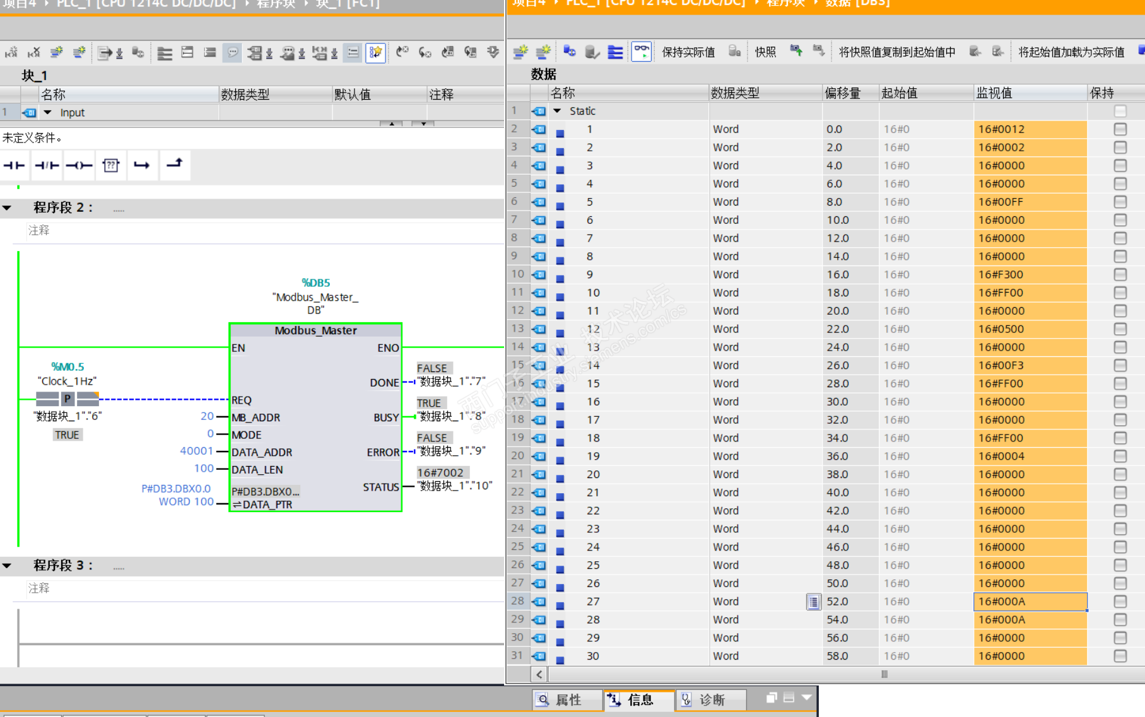Screen dimensions: 1145x717
Task: Click the close branch icon
Action: (174, 165)
